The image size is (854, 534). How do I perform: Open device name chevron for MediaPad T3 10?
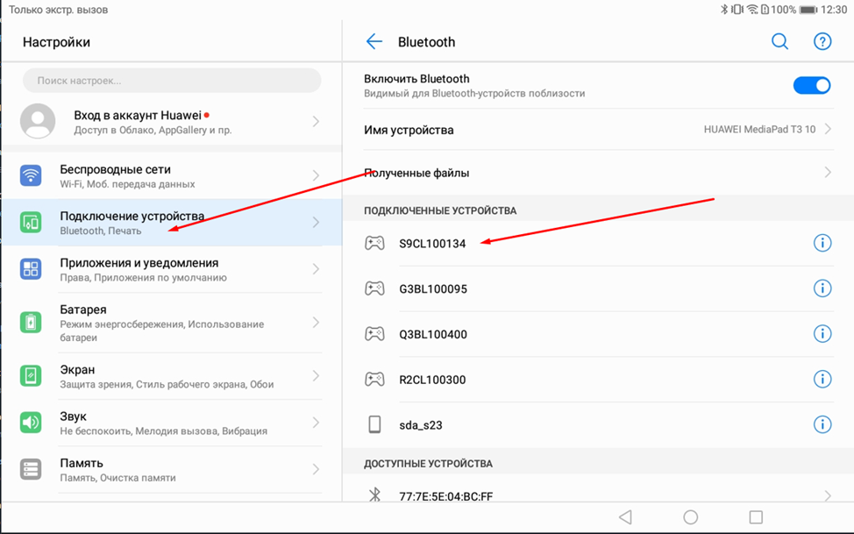[x=828, y=129]
